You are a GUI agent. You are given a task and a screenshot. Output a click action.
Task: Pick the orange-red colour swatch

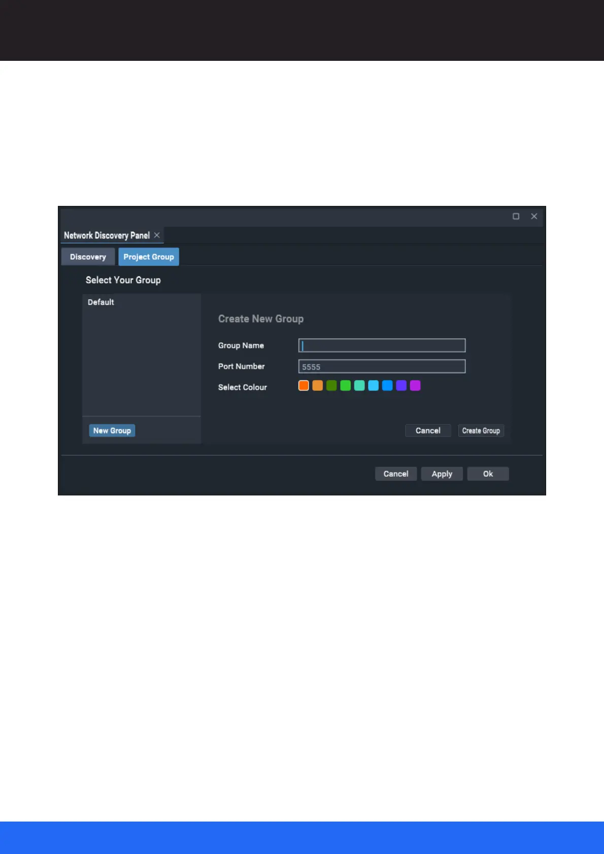tap(304, 385)
